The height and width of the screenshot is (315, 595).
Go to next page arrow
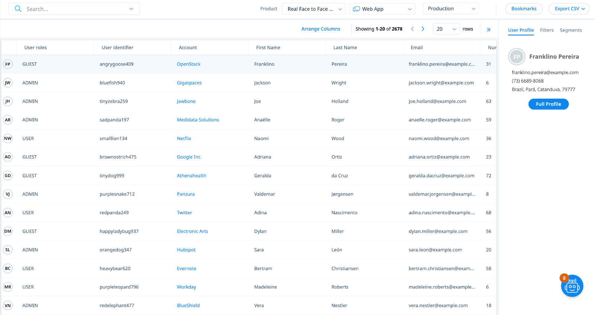point(423,29)
